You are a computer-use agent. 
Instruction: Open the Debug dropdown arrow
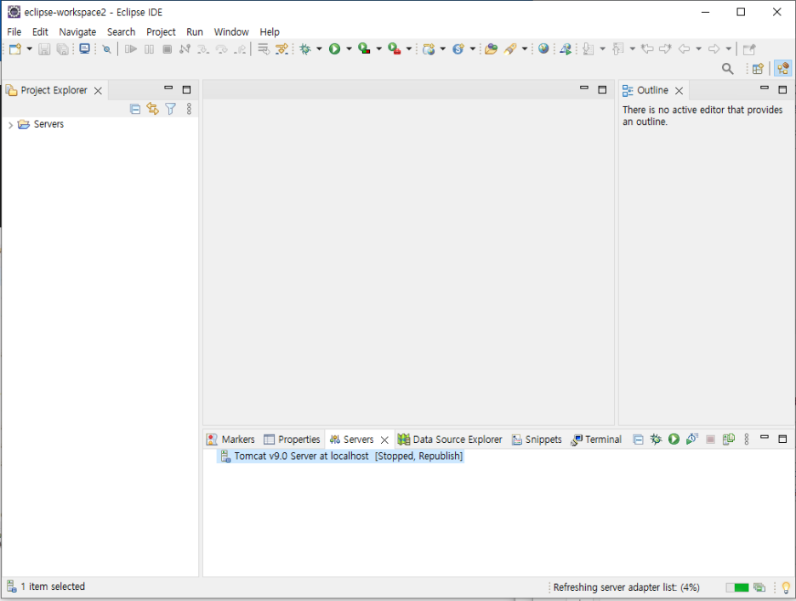[319, 49]
